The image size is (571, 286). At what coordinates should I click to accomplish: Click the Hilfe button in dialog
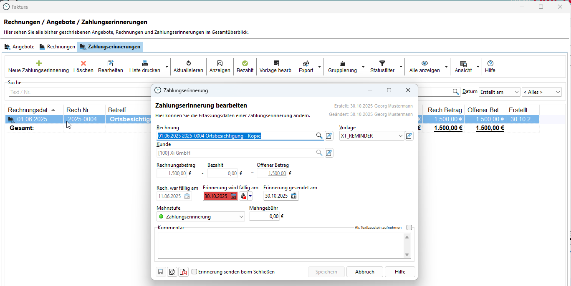coord(400,272)
